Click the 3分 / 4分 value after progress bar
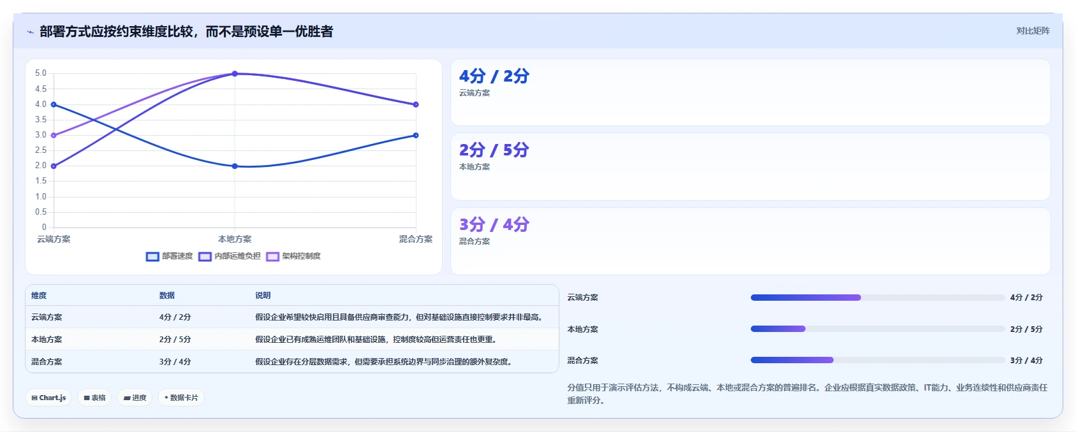Image resolution: width=1076 pixels, height=432 pixels. 1026,361
